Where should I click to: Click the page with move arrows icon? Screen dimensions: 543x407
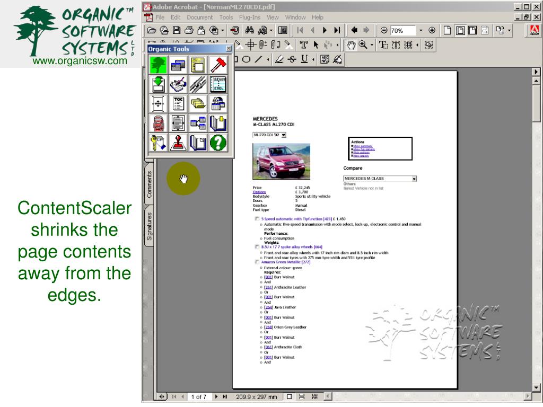click(x=158, y=103)
